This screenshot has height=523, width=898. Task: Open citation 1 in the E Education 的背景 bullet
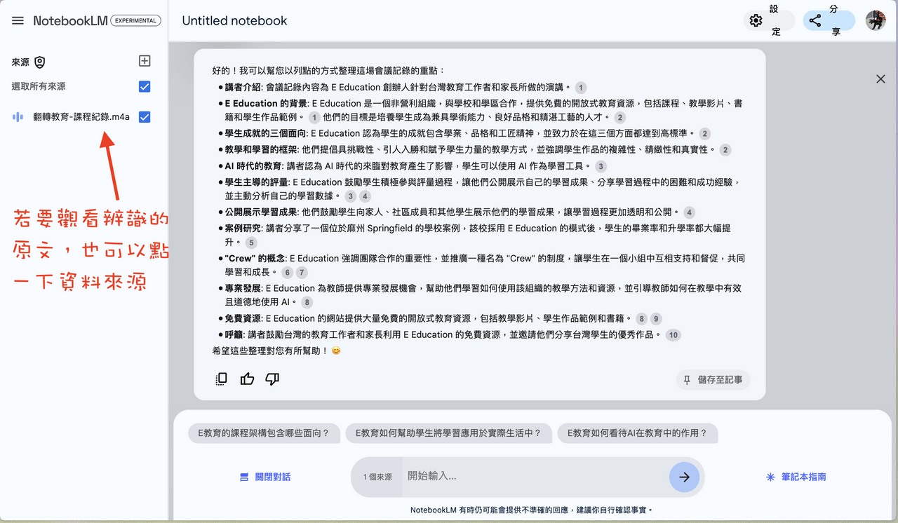[x=314, y=118]
